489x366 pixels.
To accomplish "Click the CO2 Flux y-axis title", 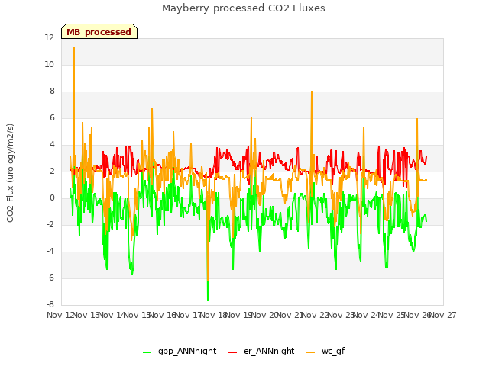I will click(x=10, y=173).
